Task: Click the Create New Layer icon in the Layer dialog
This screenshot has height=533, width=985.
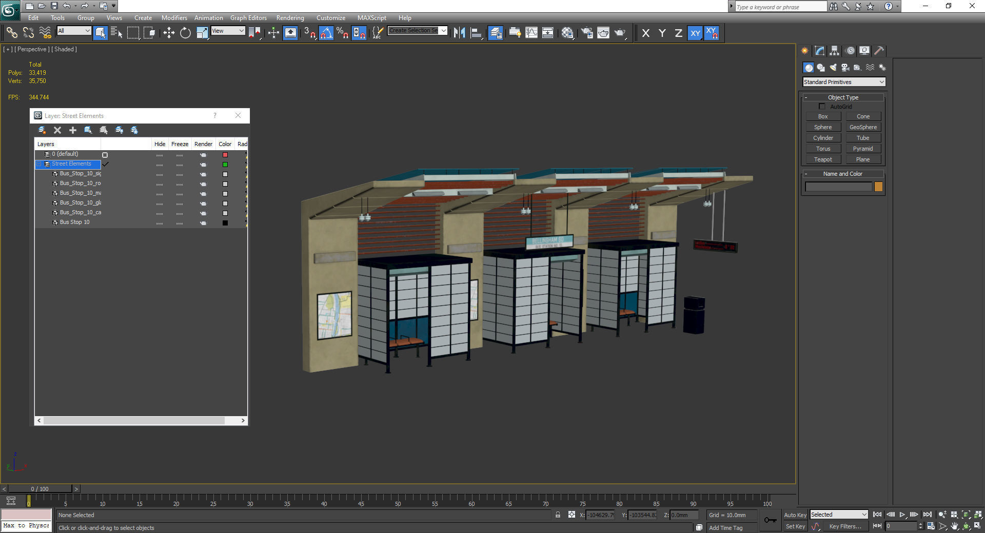Action: pyautogui.click(x=42, y=130)
